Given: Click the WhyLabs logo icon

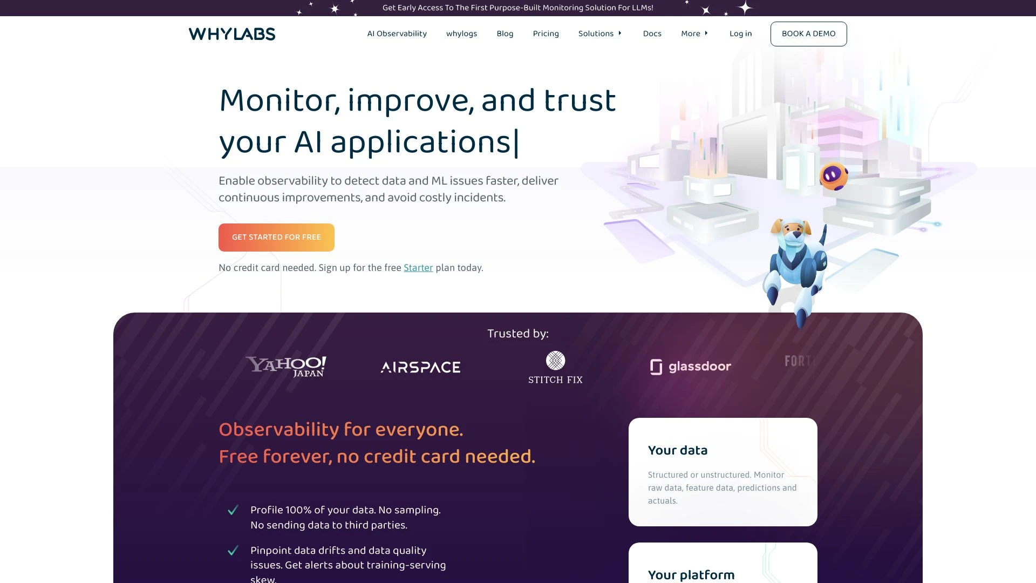Looking at the screenshot, I should 231,33.
